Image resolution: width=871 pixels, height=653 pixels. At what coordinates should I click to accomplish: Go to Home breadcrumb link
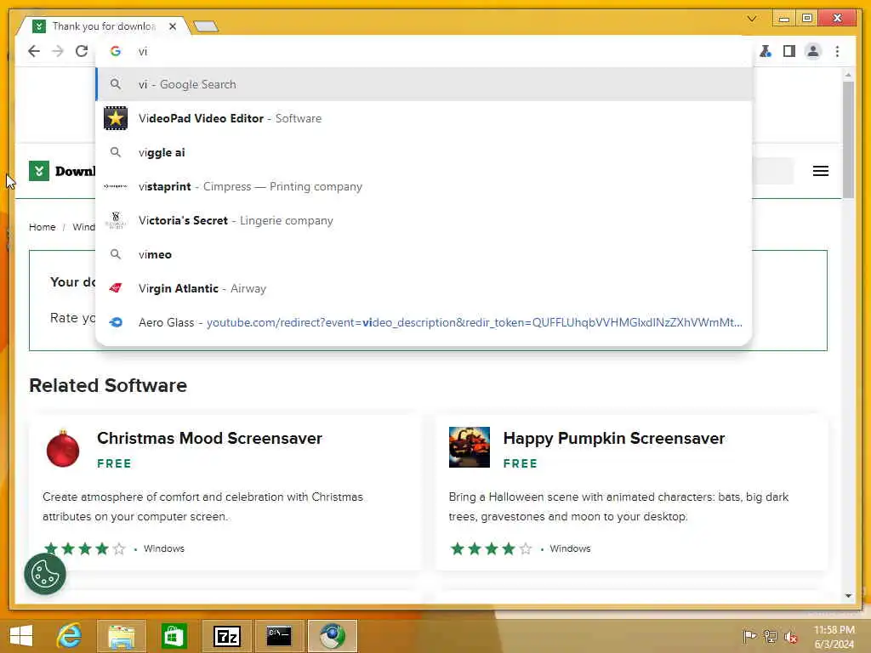pos(43,227)
